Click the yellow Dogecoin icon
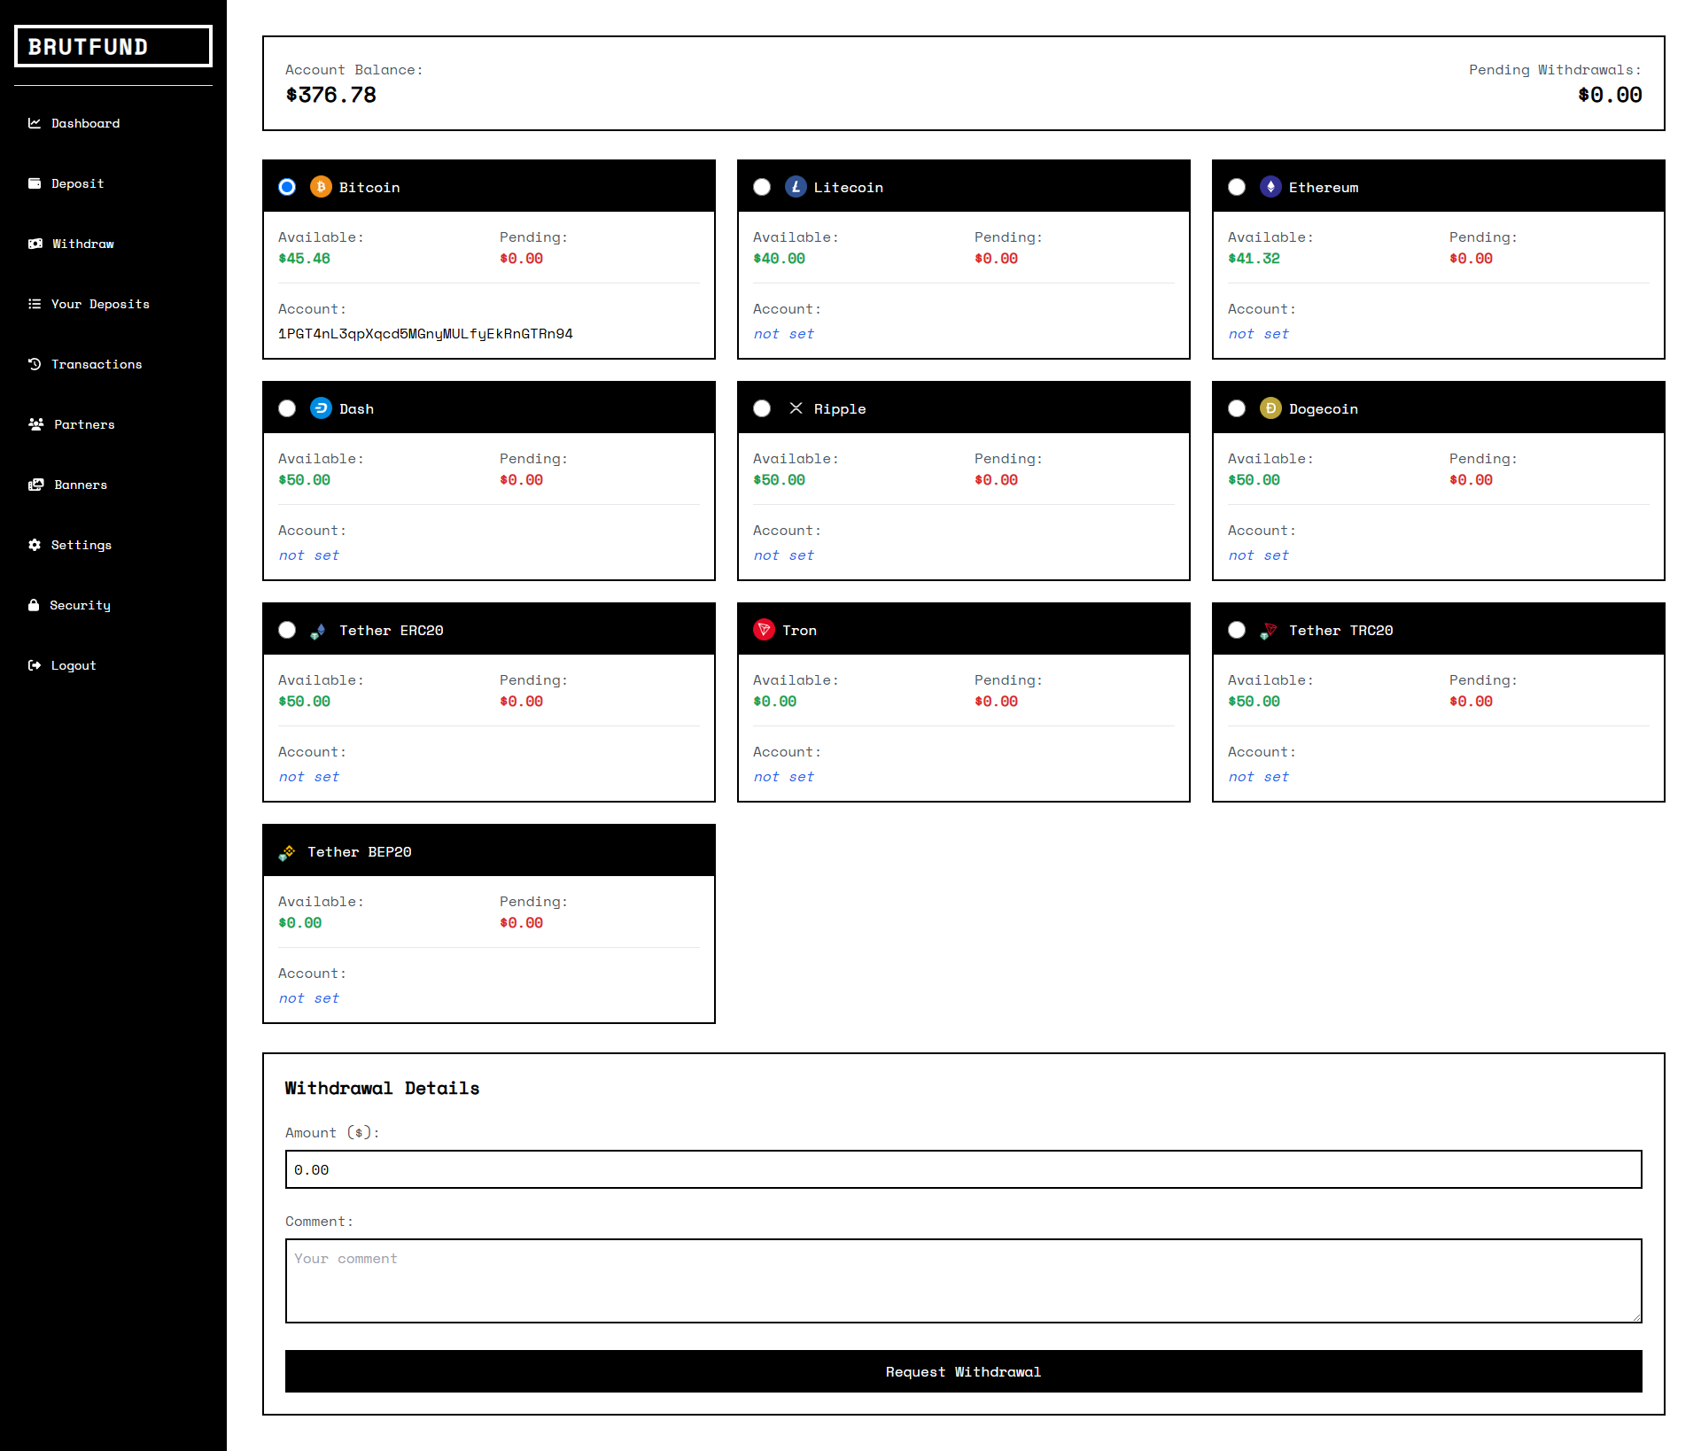The width and height of the screenshot is (1701, 1451). coord(1270,408)
